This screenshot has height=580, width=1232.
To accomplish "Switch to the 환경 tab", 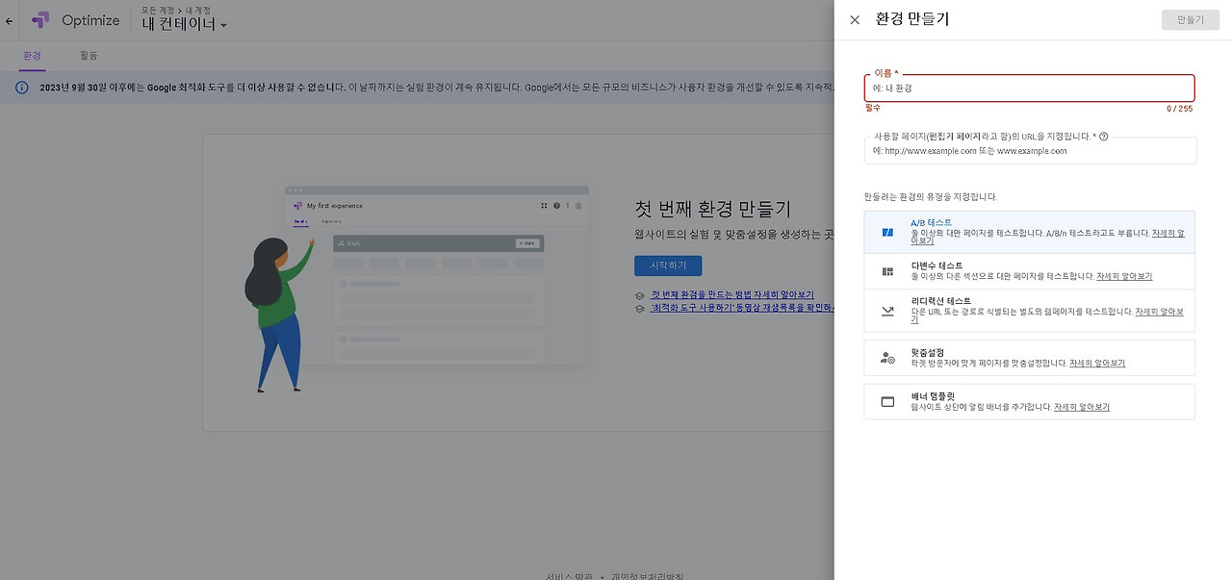I will point(33,56).
